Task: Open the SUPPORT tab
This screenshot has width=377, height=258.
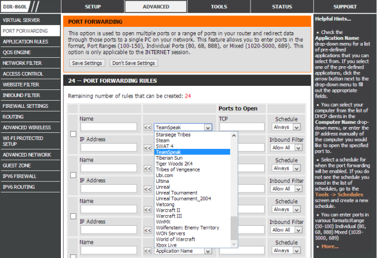Action: tap(345, 7)
